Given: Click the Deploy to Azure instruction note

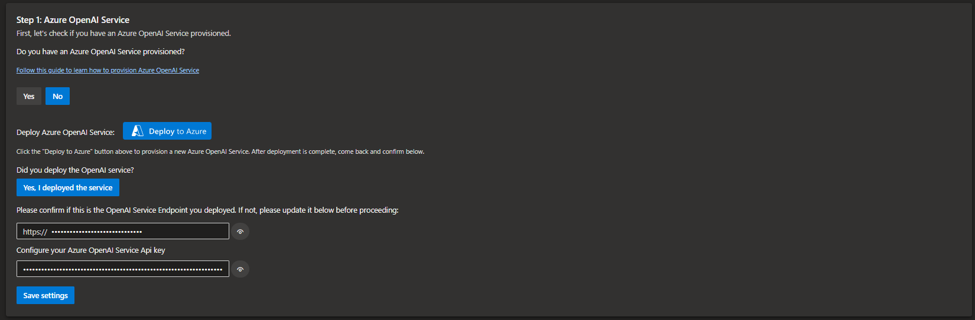Looking at the screenshot, I should coord(220,152).
